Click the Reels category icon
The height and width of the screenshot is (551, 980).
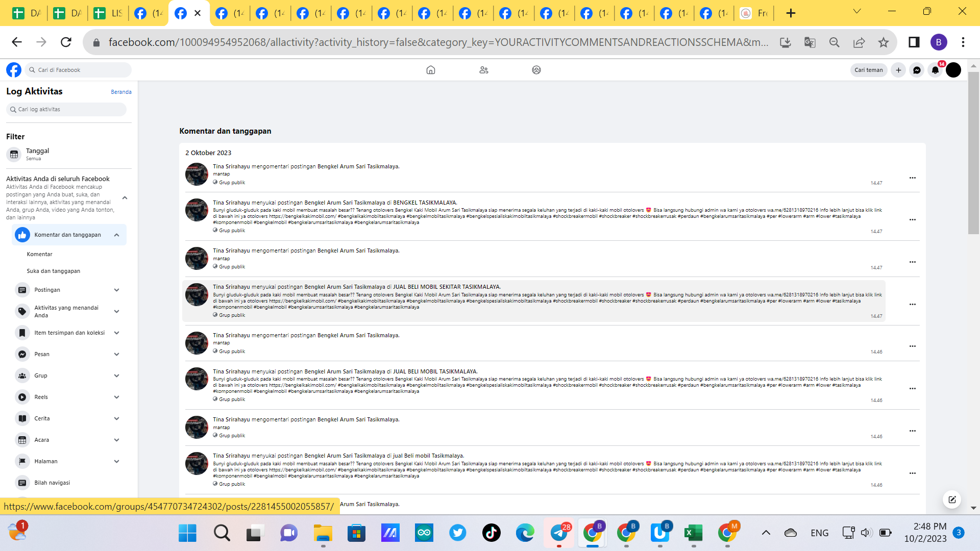pyautogui.click(x=22, y=397)
